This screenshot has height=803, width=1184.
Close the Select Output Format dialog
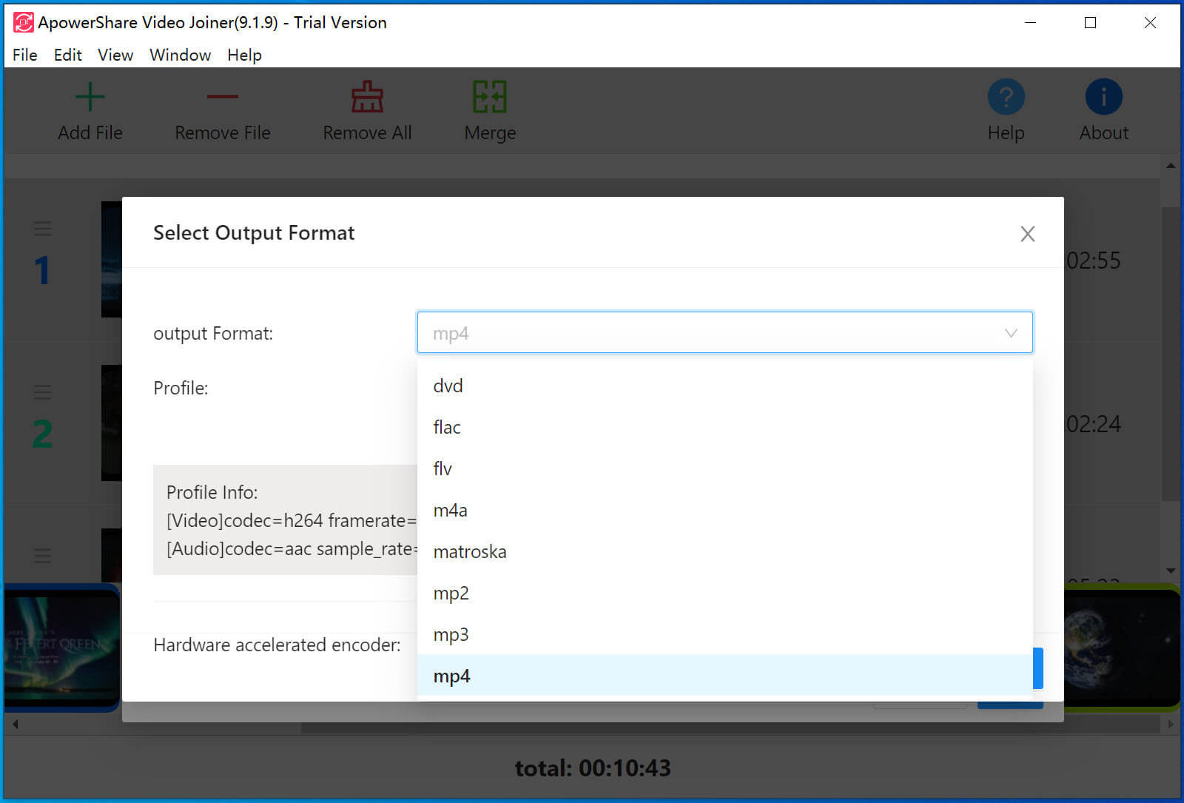1027,234
